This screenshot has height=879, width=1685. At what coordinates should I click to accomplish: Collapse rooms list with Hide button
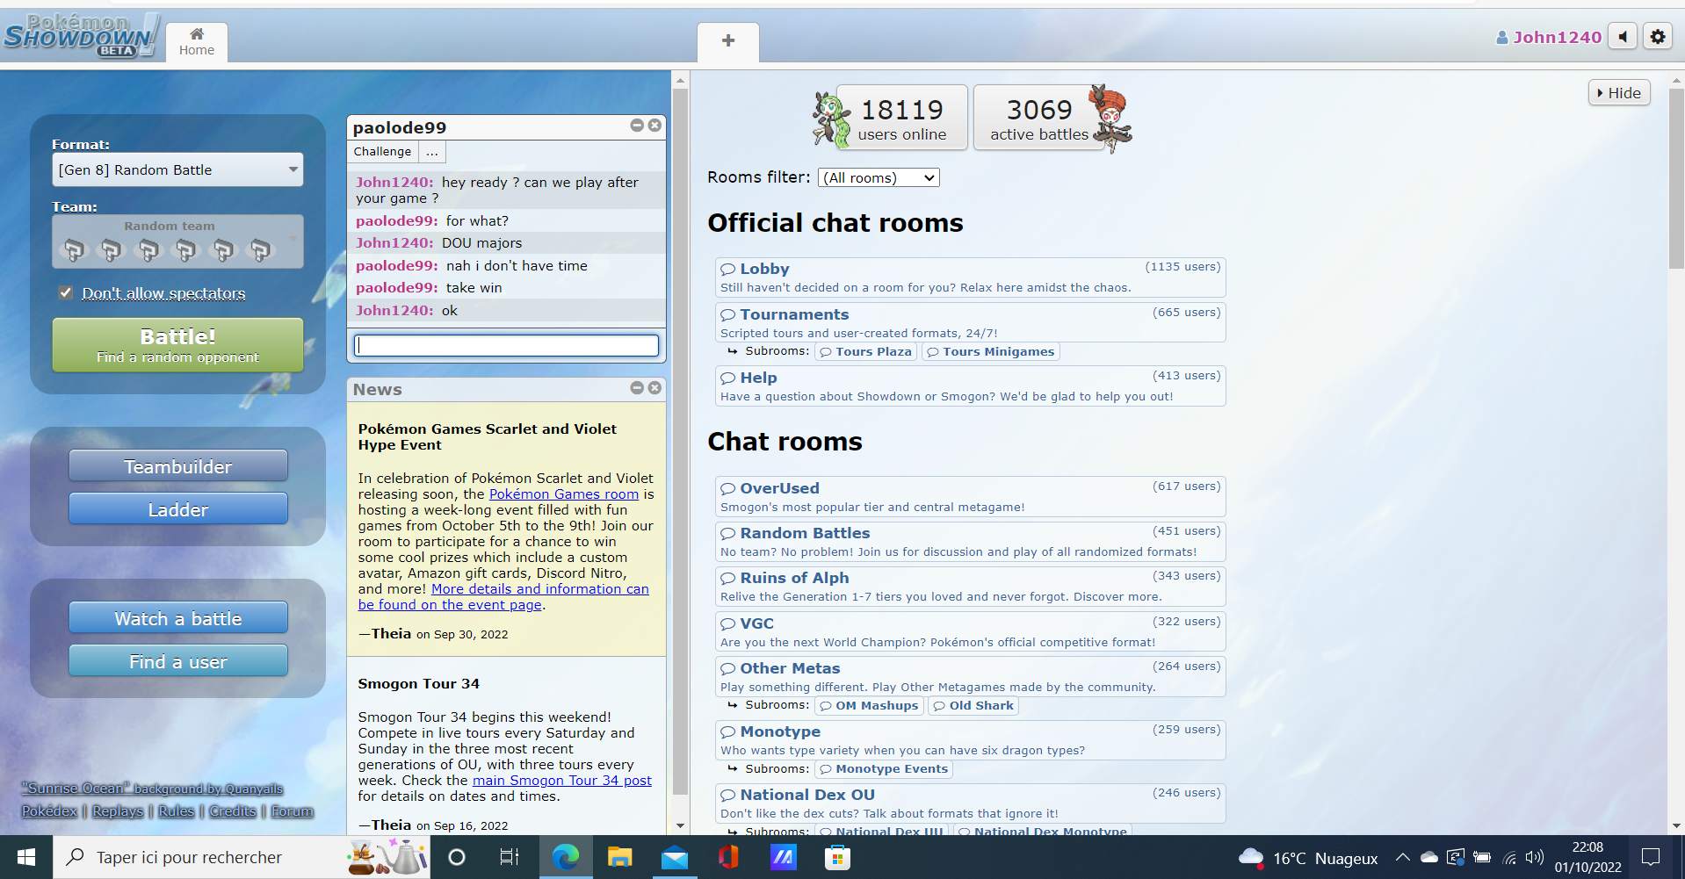(x=1618, y=93)
